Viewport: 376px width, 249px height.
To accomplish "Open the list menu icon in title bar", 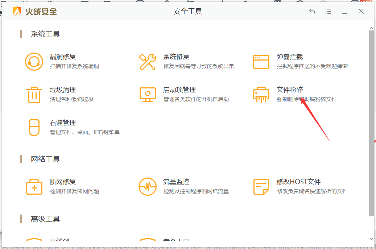I will point(328,11).
